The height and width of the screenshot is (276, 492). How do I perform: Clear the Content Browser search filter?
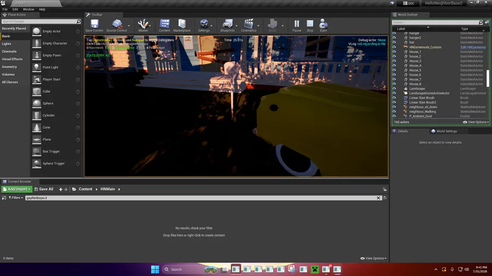[x=378, y=198]
